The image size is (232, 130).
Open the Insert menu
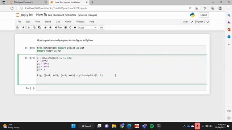[48, 22]
